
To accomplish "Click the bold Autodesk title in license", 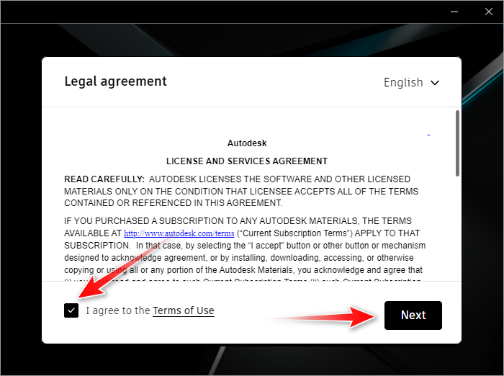I will click(x=247, y=143).
